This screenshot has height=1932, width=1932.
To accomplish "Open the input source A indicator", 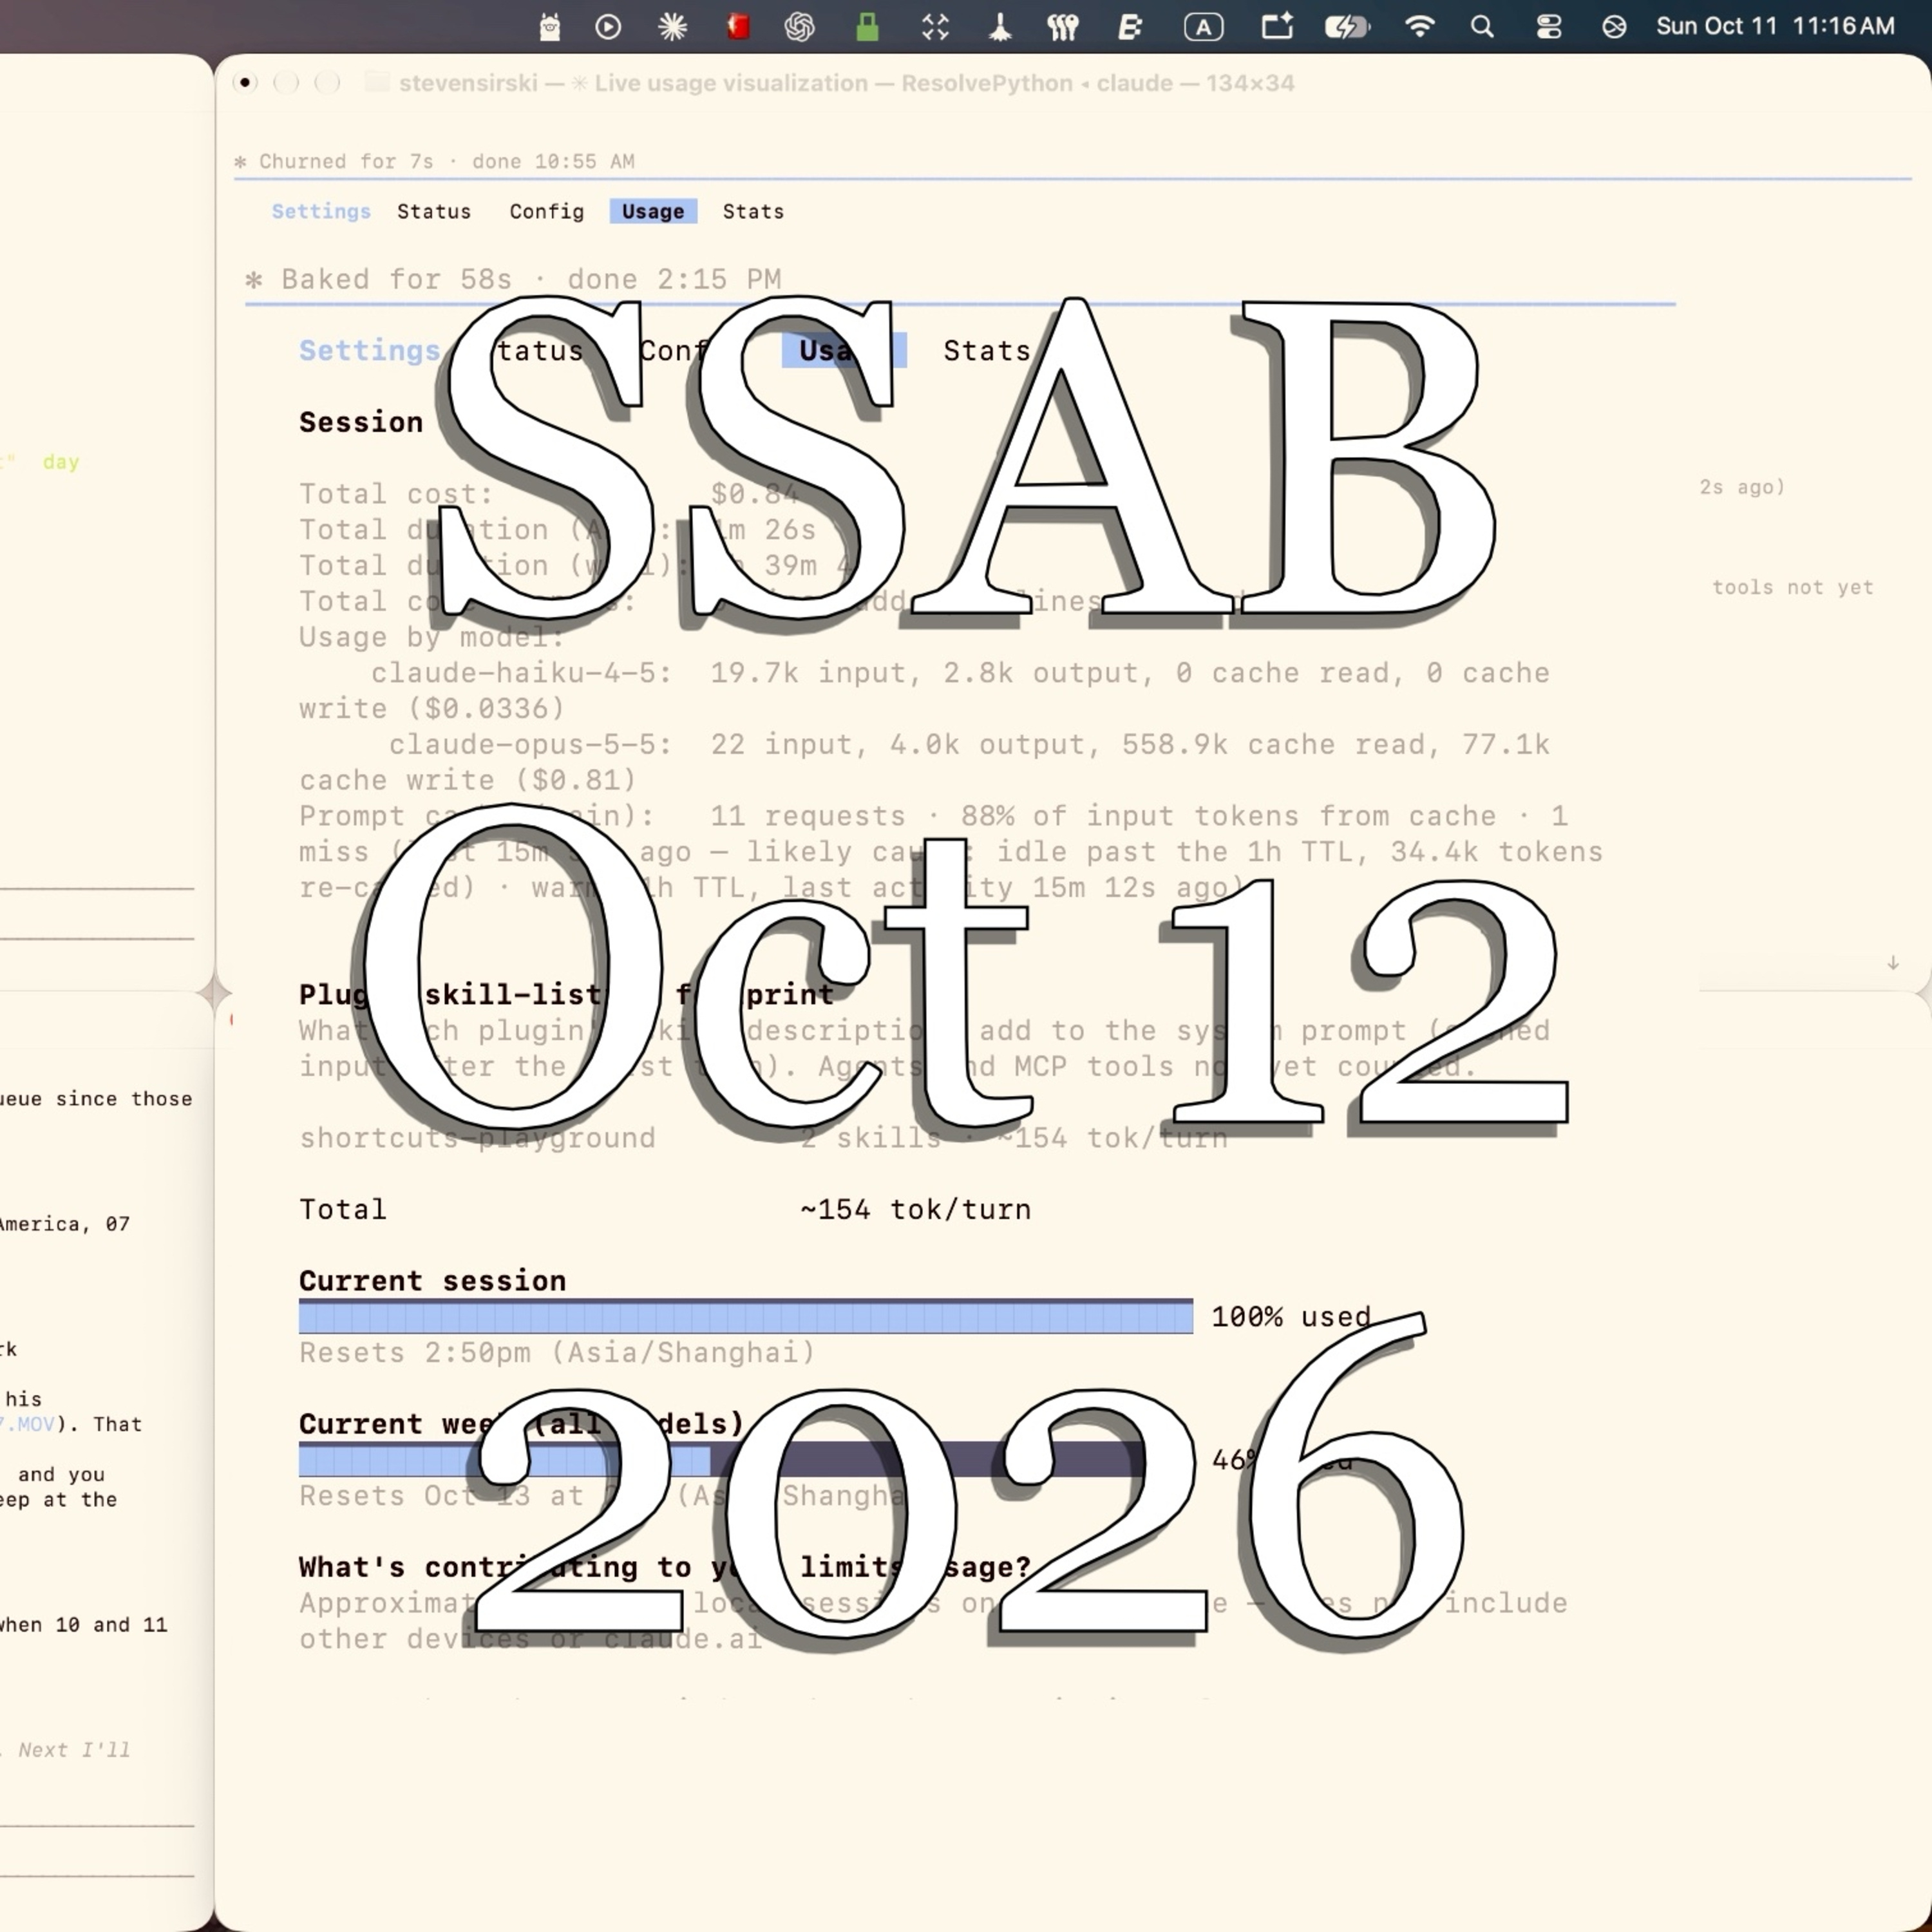I will click(x=1204, y=27).
